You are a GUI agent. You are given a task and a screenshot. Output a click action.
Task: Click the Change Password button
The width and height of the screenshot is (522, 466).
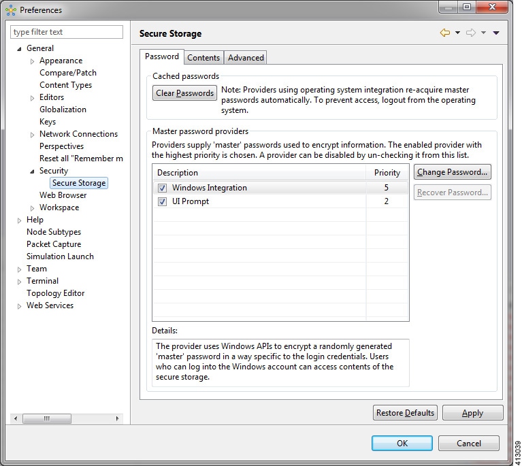[452, 172]
